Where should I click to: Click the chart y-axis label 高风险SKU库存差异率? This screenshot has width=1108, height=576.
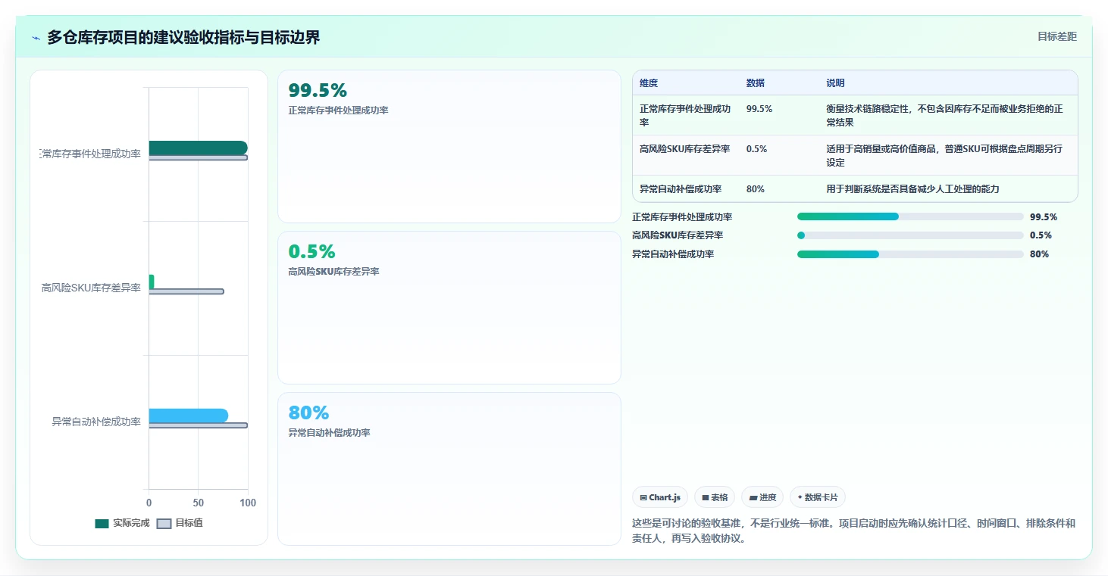[x=91, y=288]
